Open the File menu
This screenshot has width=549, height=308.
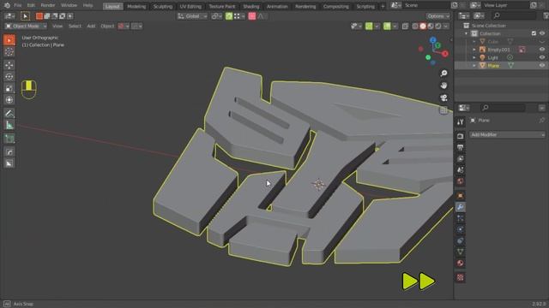coord(17,5)
